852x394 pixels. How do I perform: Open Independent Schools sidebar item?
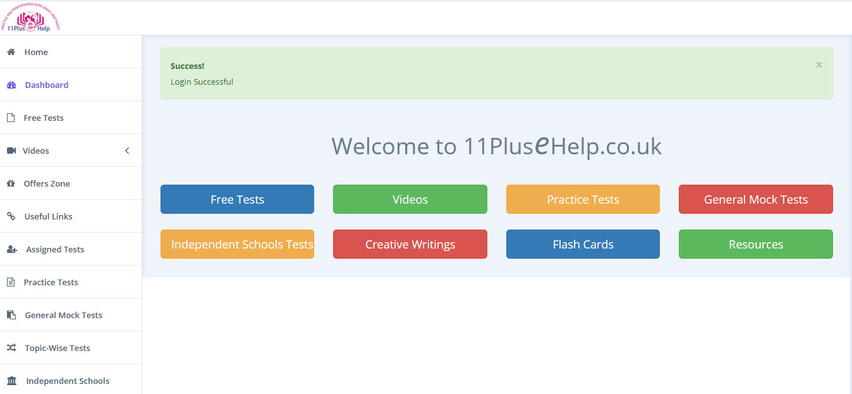click(x=71, y=379)
